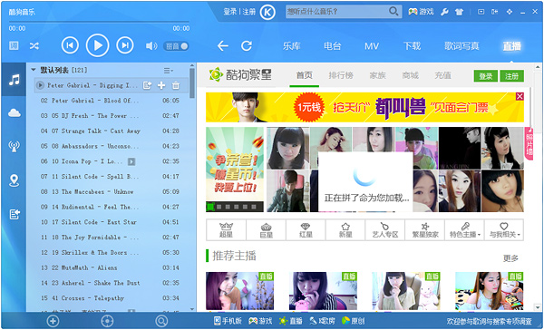Open the 排行榜 menu item

(341, 75)
